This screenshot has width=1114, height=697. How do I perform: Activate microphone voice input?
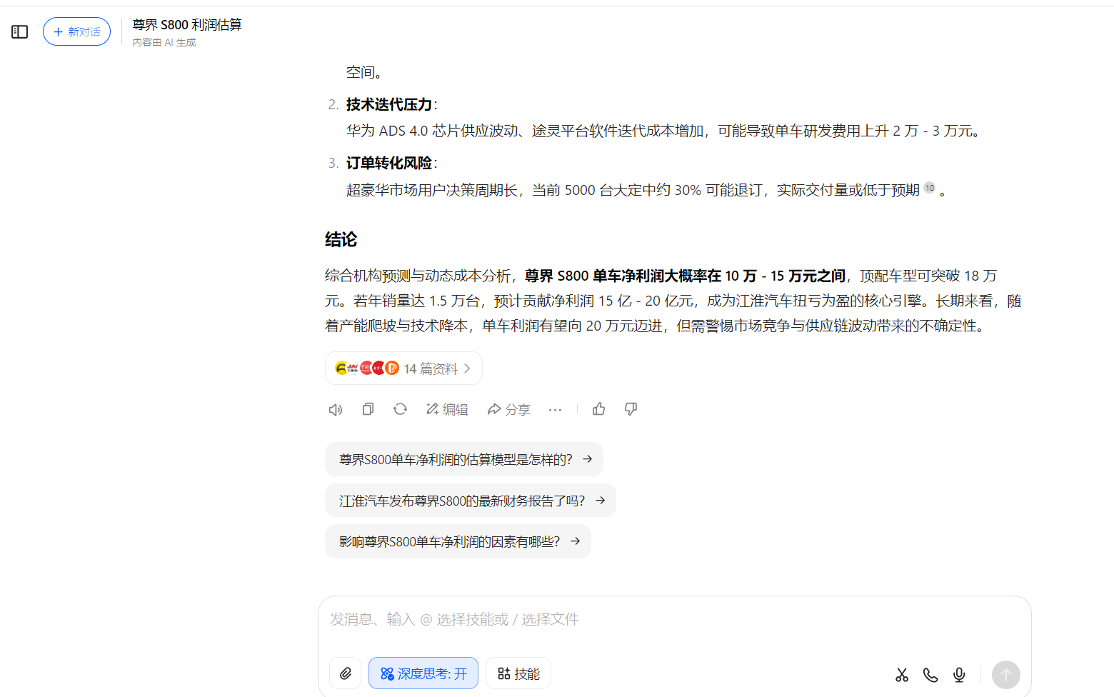(x=959, y=675)
